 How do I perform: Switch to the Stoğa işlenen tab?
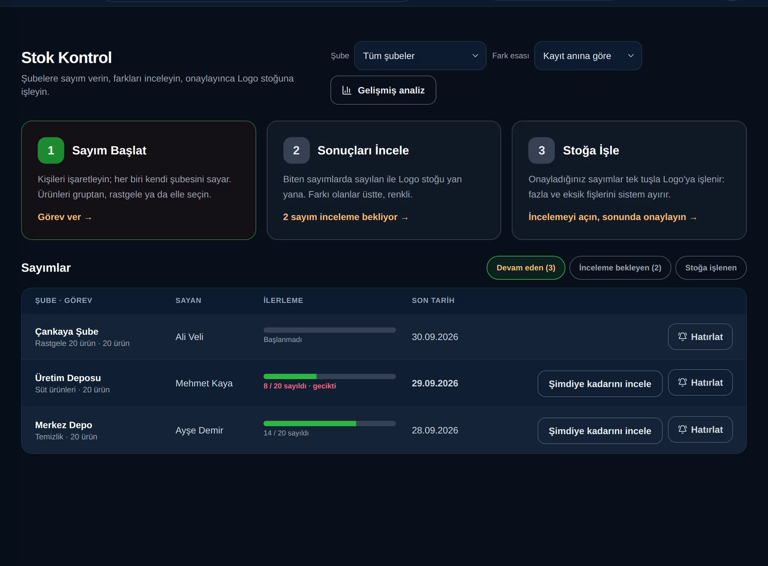tap(711, 268)
